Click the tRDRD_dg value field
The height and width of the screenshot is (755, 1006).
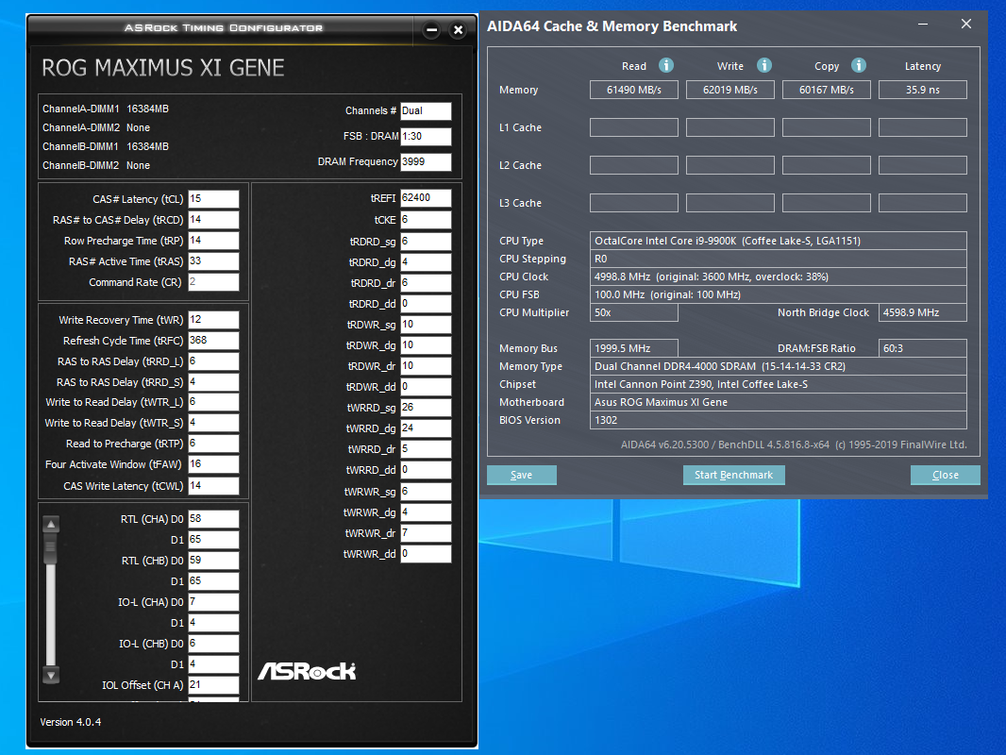426,261
